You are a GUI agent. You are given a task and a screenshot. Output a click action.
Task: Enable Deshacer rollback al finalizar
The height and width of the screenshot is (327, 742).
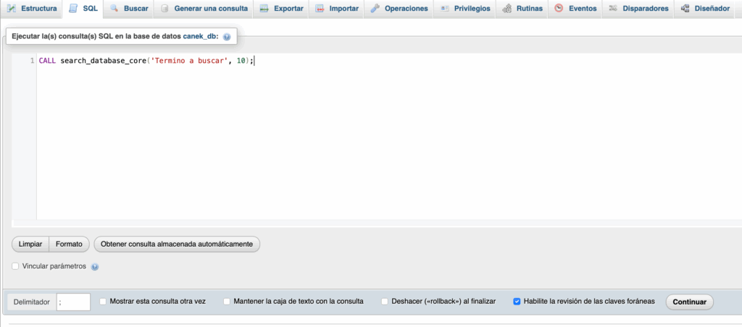point(385,302)
